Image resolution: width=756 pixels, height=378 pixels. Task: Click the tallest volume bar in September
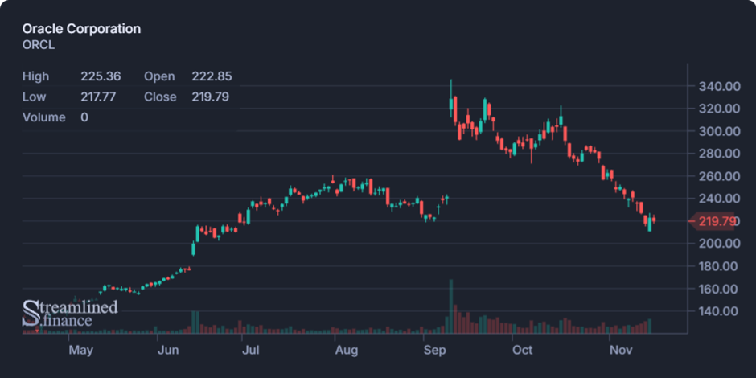tap(451, 306)
